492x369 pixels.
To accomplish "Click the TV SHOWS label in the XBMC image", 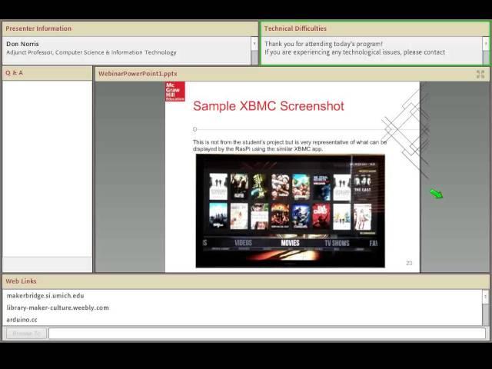I will click(337, 243).
